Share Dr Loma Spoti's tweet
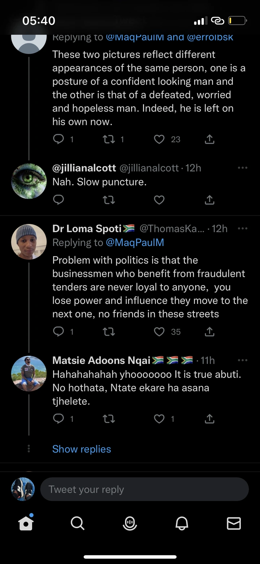Image resolution: width=260 pixels, height=564 pixels. coord(209,332)
